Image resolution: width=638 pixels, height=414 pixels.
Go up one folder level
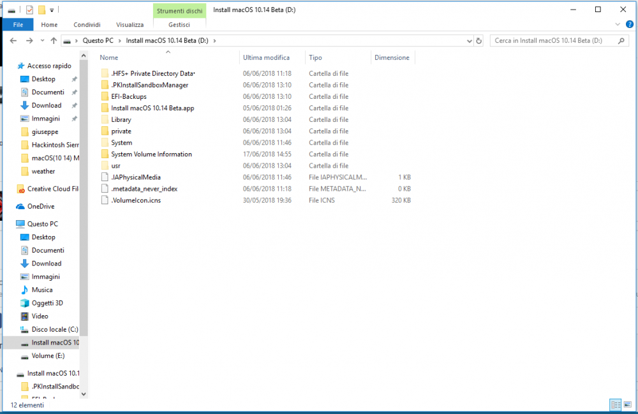54,41
